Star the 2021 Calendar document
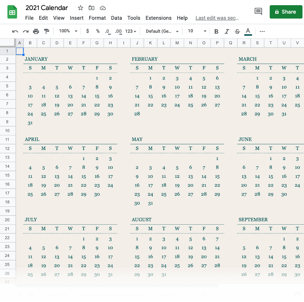The width and height of the screenshot is (304, 302). tap(80, 8)
